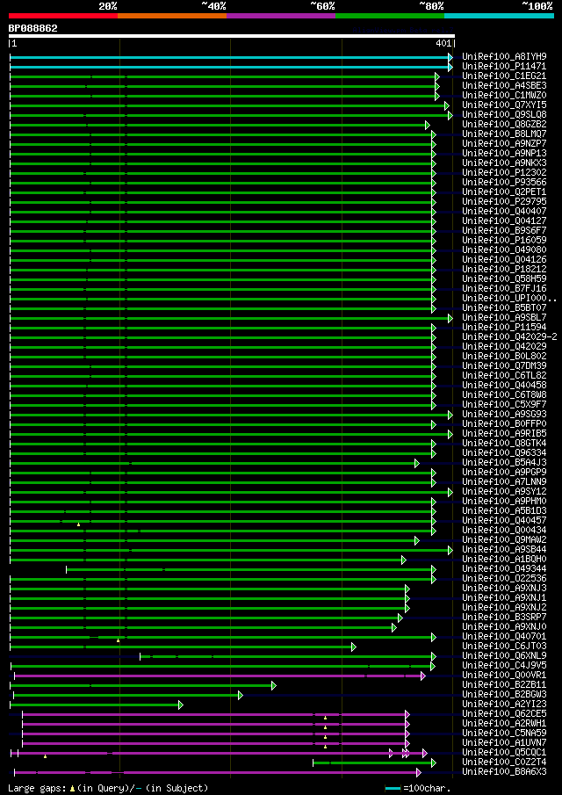Click the arrowhead ending the UniRef100_A9SBL7 alignment
The width and height of the screenshot is (562, 795).
pos(450,318)
